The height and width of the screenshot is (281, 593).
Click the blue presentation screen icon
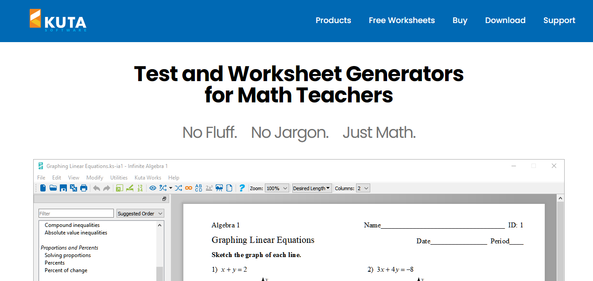point(219,188)
